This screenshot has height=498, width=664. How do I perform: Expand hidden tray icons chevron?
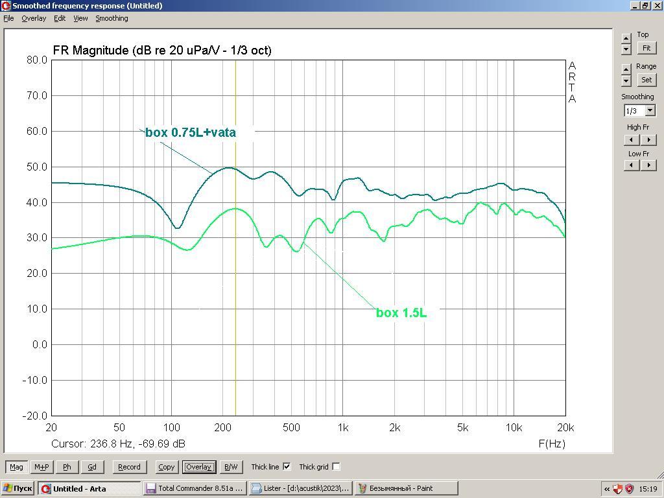tap(607, 489)
